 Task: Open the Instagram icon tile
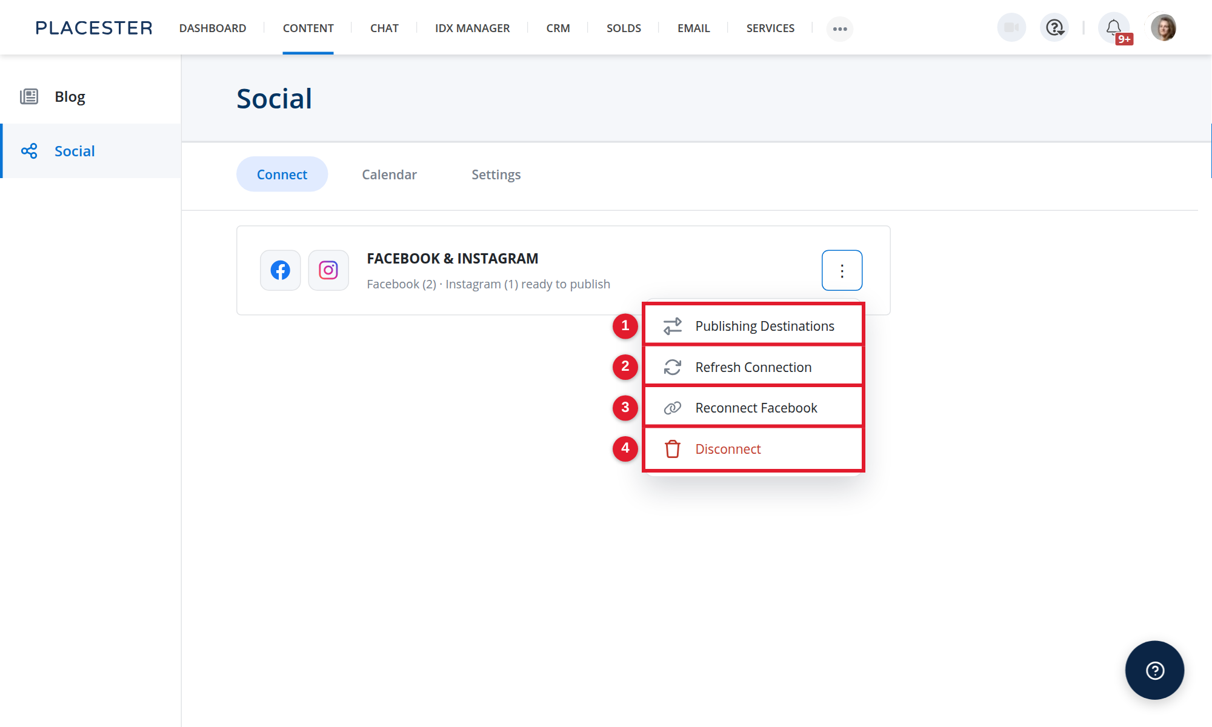click(328, 270)
